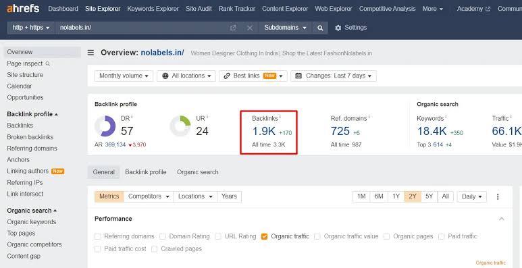This screenshot has width=522, height=268.
Task: Enable Organic traffic value checkbox
Action: 317,236
